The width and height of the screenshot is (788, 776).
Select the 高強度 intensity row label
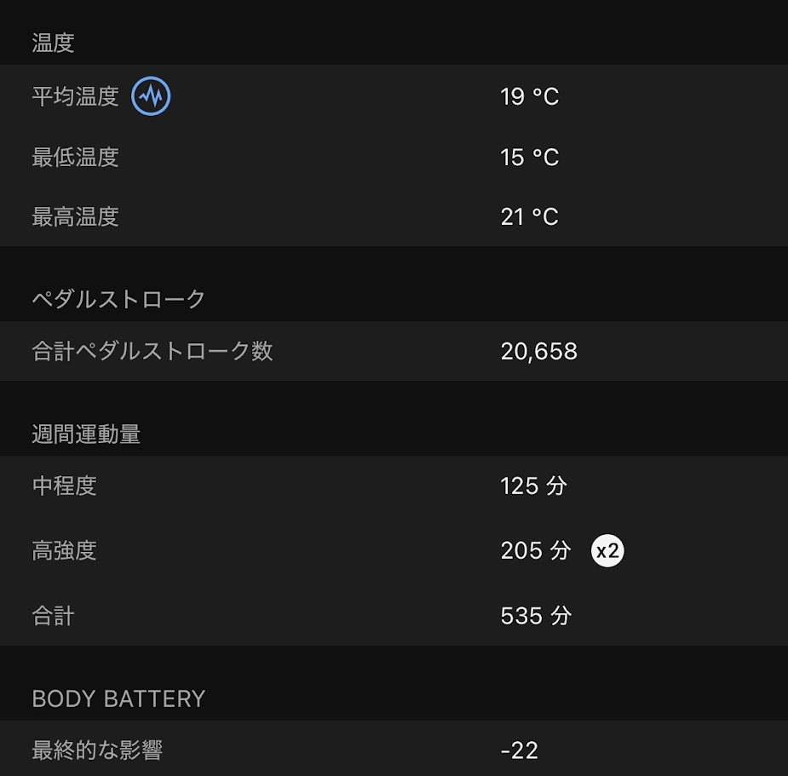click(64, 551)
